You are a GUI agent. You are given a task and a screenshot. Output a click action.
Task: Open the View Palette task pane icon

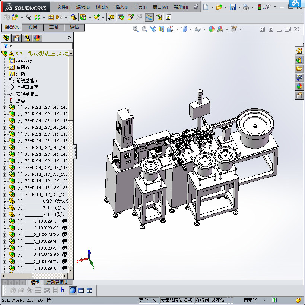tap(299, 77)
